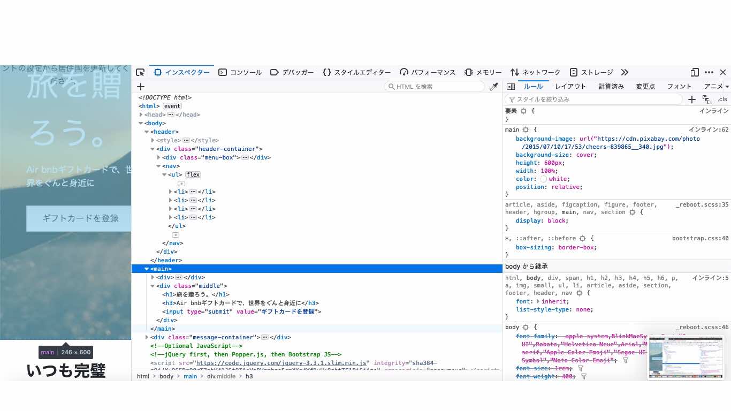Viewport: 731px width, 411px height.
Task: Select the レイアウト sidebar tab
Action: 570,87
